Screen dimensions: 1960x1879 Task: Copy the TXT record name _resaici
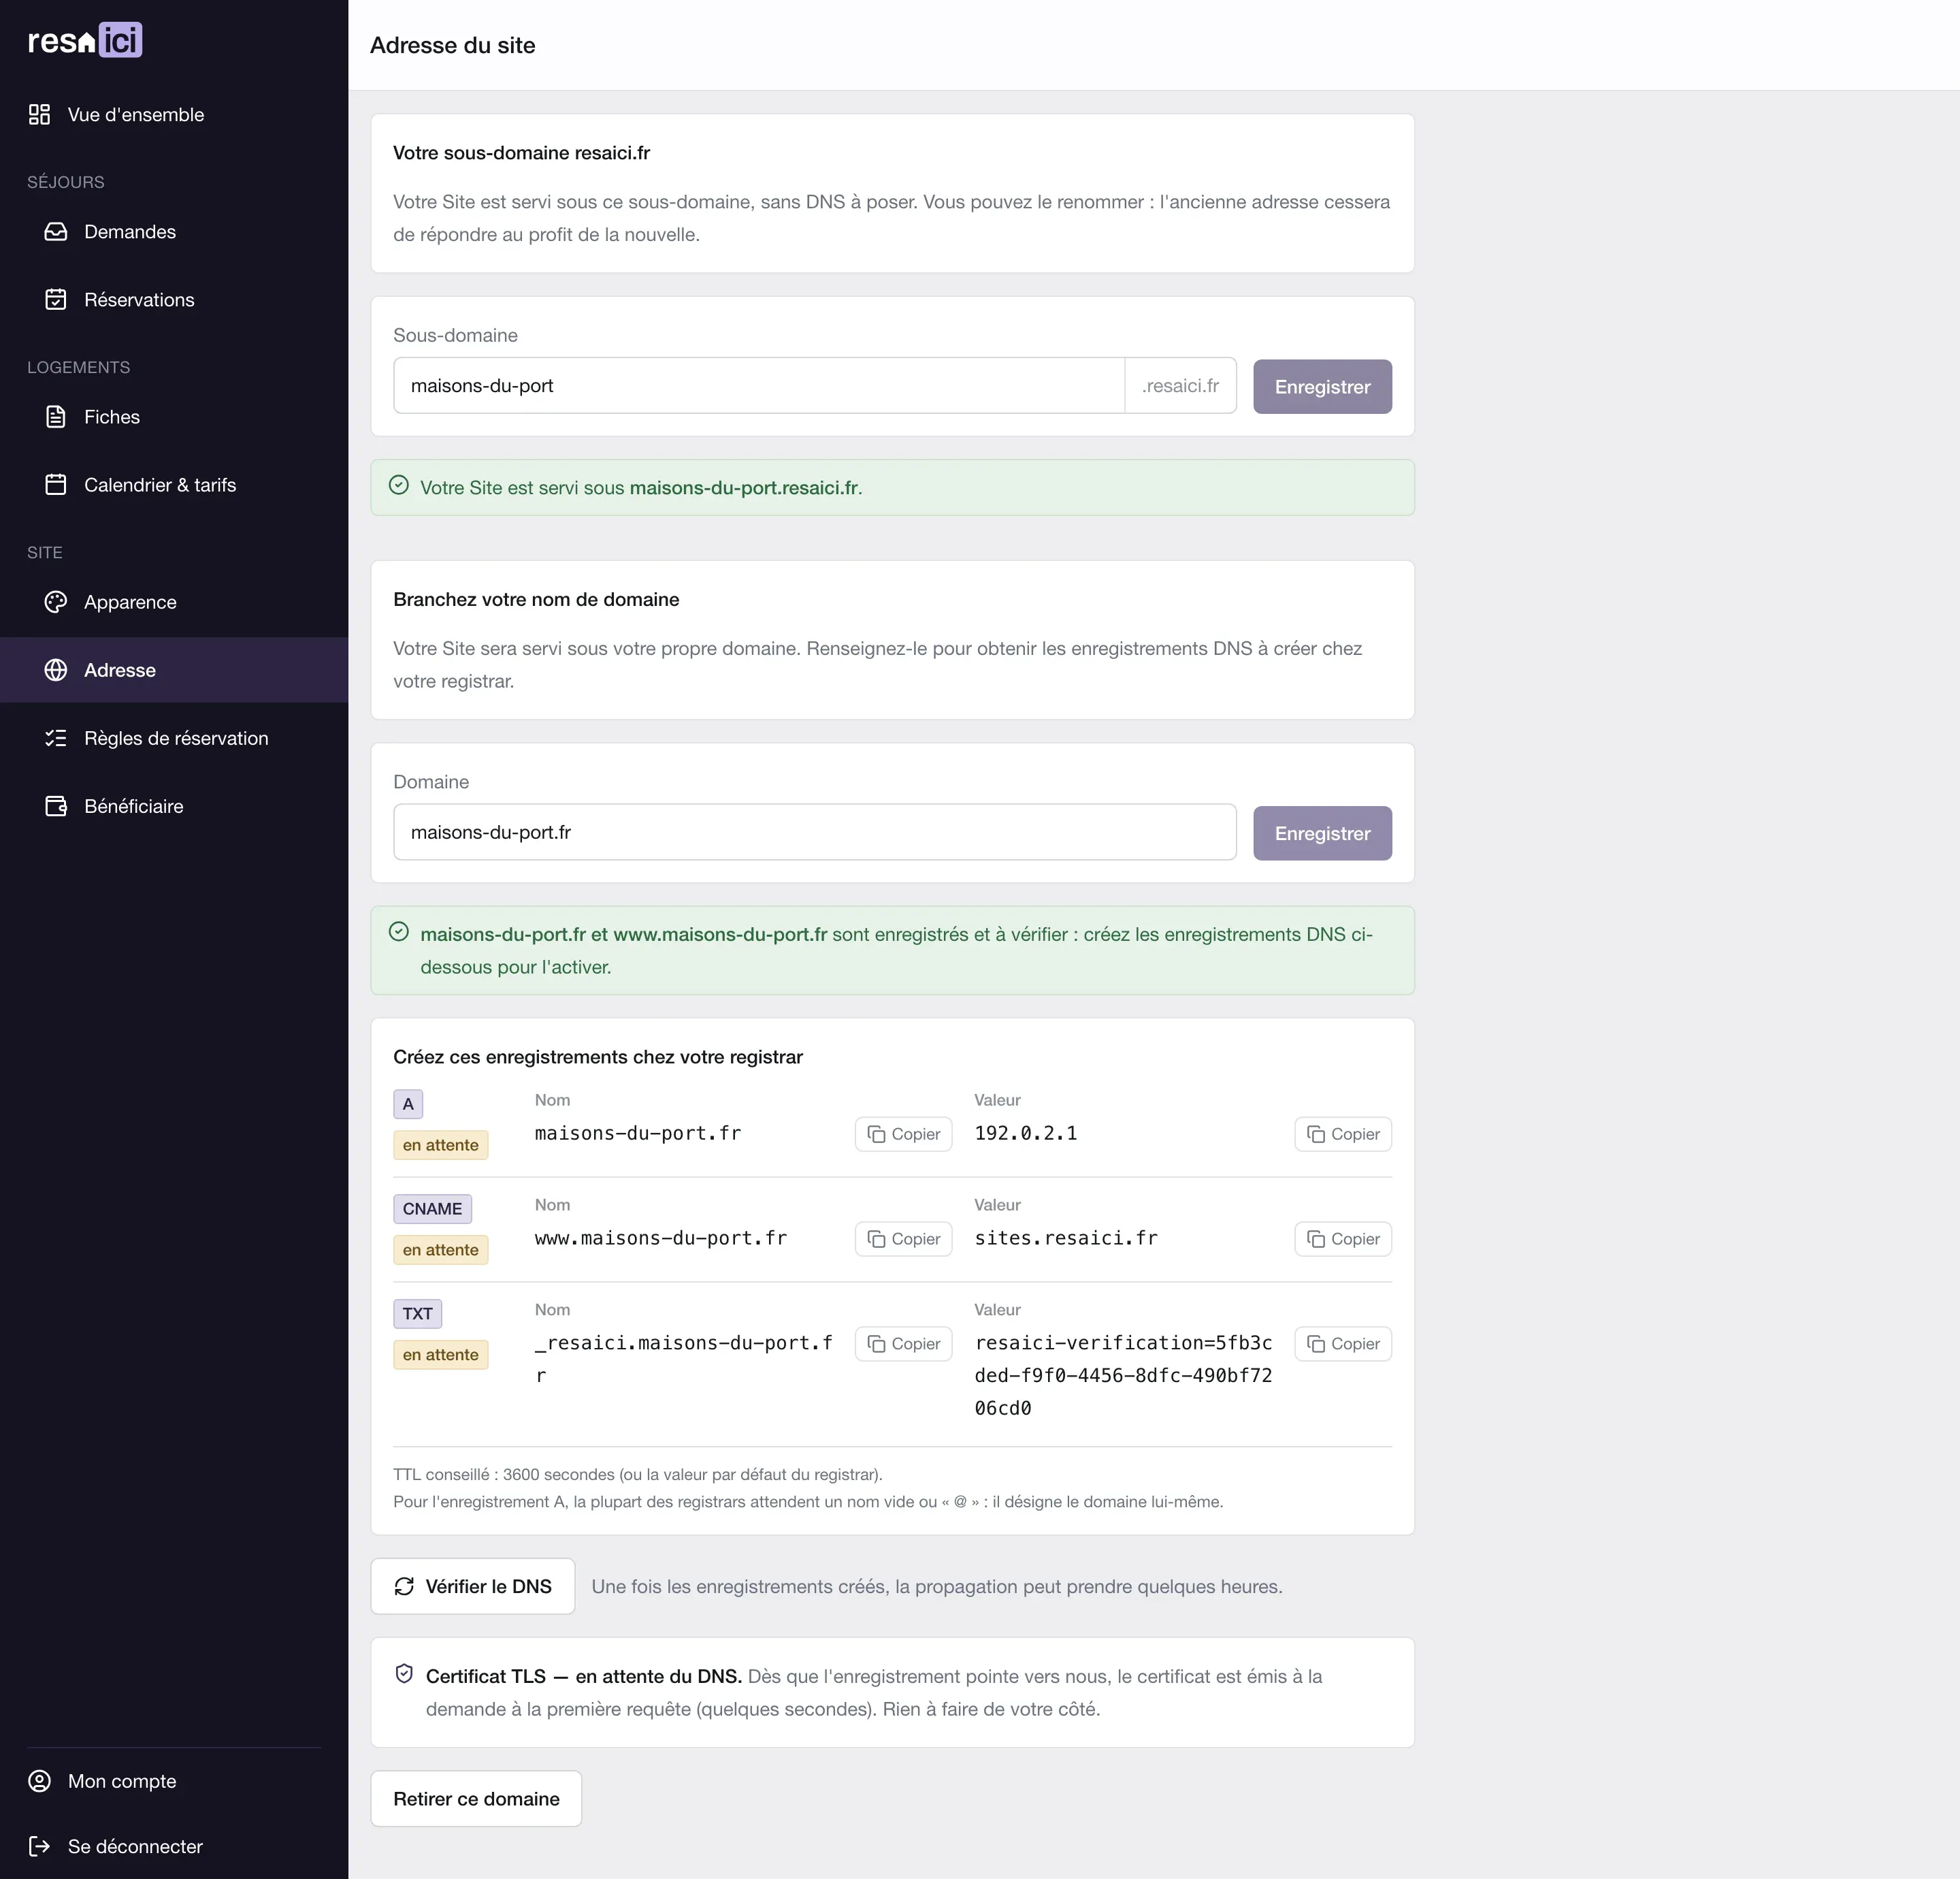(903, 1344)
